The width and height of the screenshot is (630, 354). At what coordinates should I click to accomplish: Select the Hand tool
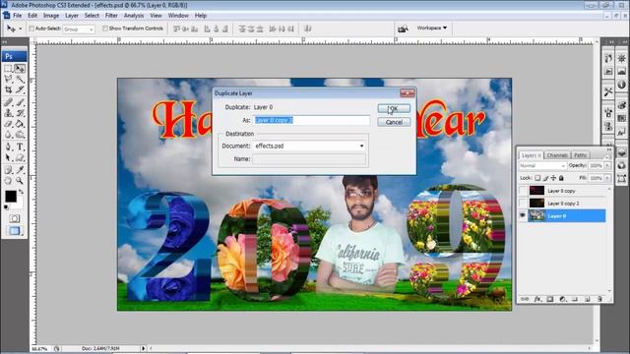[x=9, y=181]
